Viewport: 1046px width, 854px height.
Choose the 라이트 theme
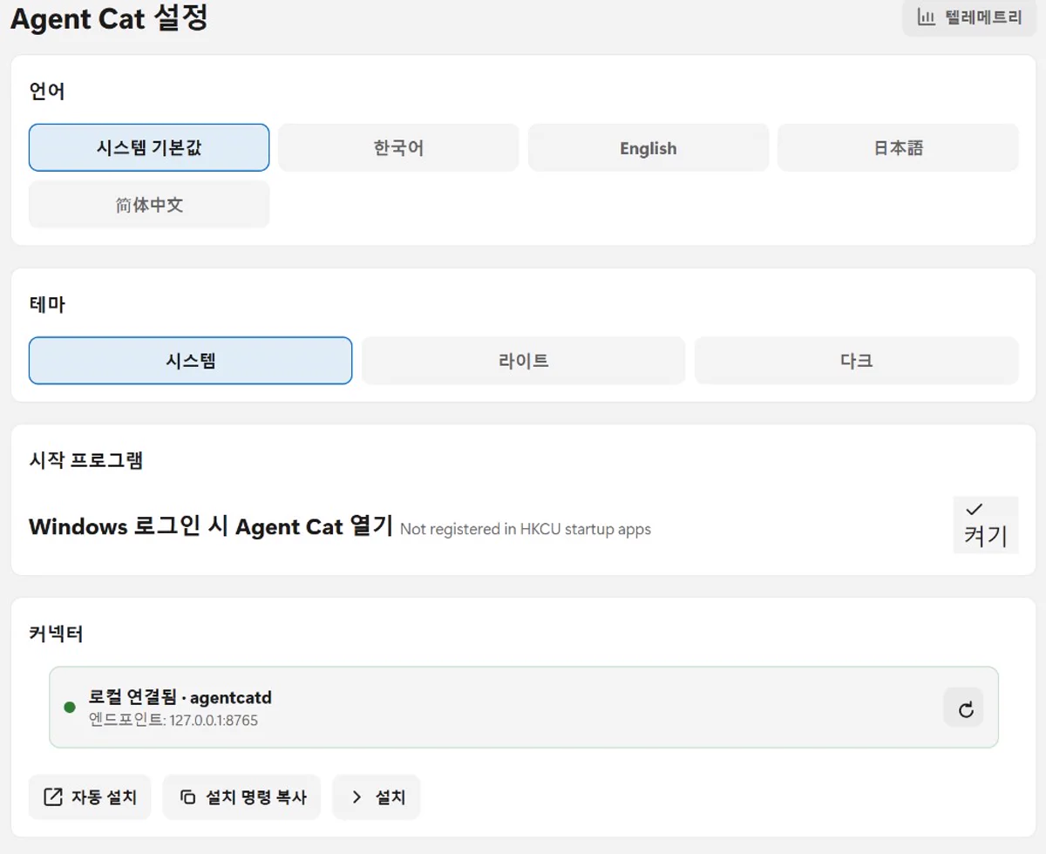523,361
